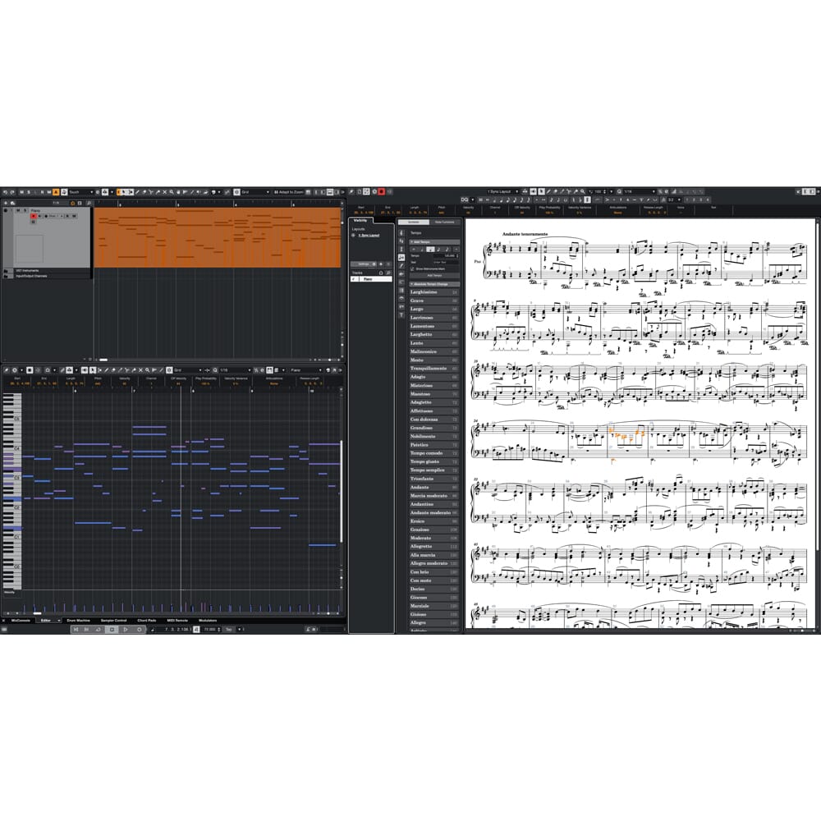Select the Trim tool in the Key Editor
The width and height of the screenshot is (821, 821).
point(121,370)
